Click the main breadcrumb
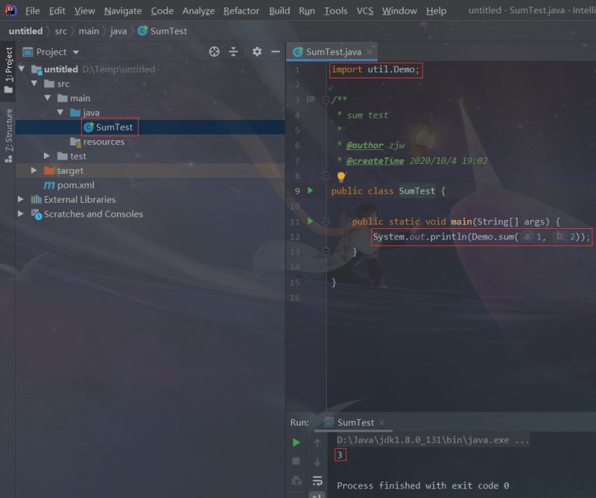The height and width of the screenshot is (498, 596). [89, 31]
